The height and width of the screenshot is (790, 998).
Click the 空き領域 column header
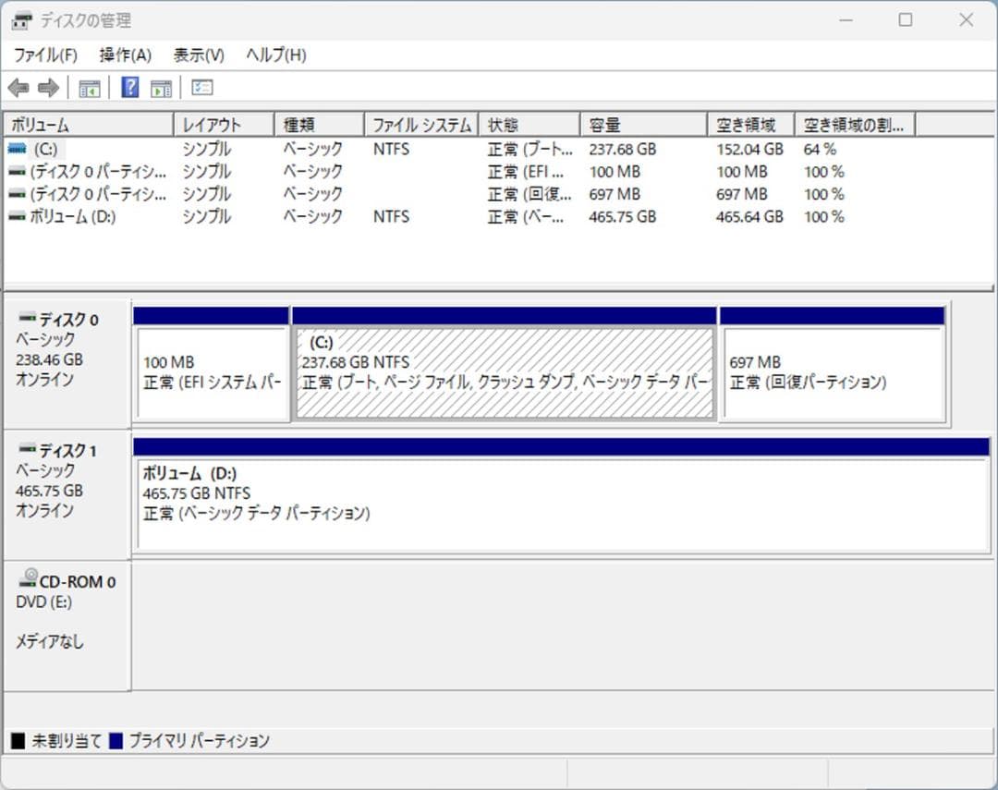748,123
